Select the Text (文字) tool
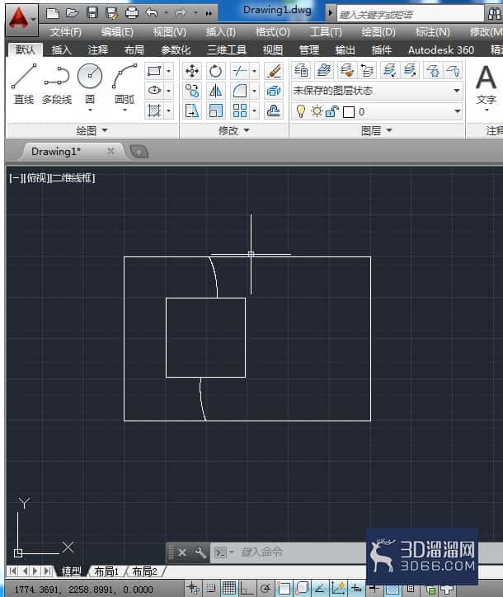This screenshot has width=503, height=597. click(x=486, y=86)
